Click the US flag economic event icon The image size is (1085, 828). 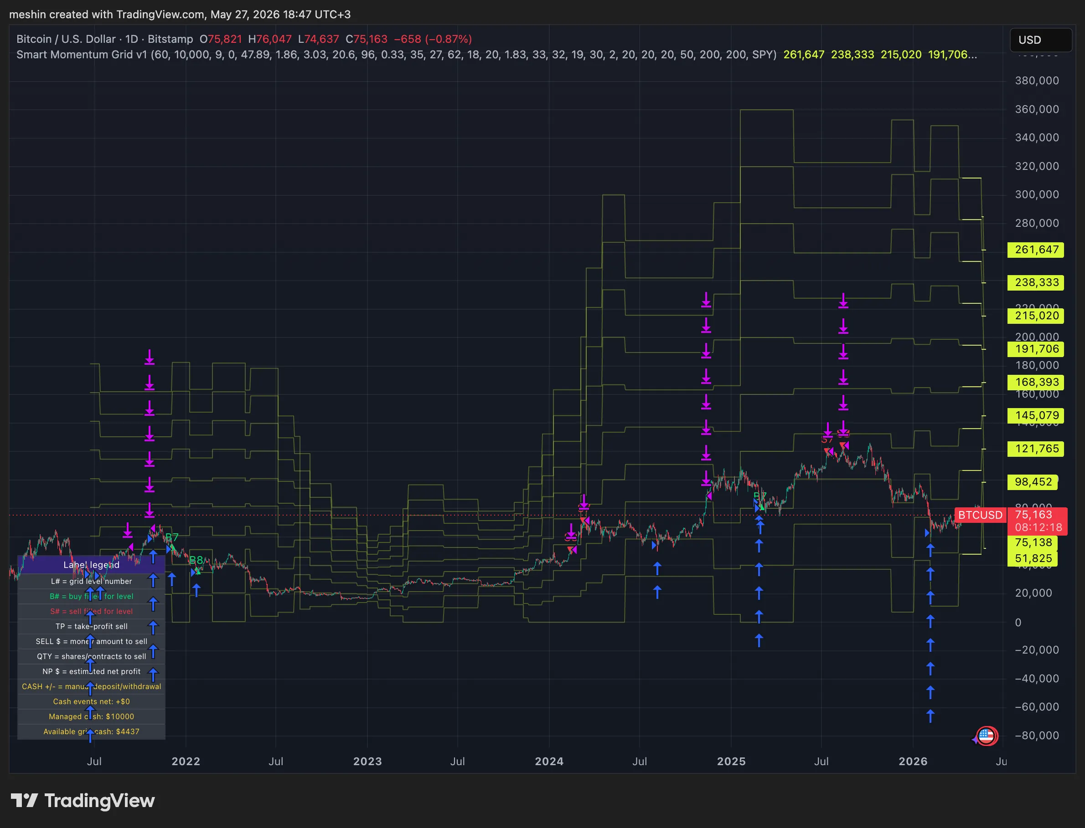click(x=987, y=736)
